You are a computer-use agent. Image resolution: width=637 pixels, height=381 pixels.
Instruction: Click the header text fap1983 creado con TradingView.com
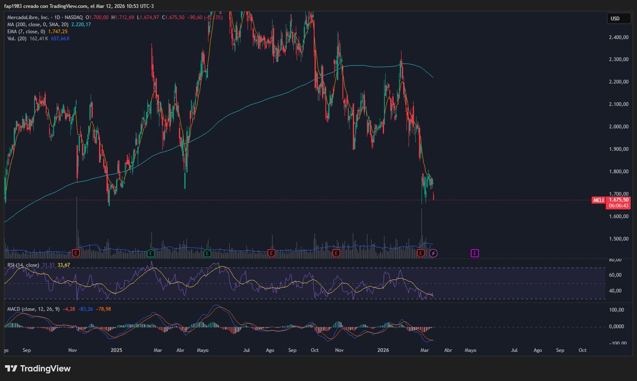tap(45, 6)
